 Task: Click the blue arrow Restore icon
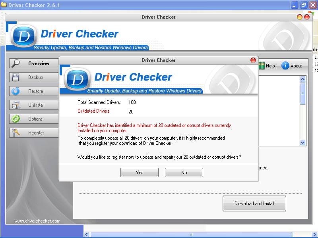click(16, 91)
